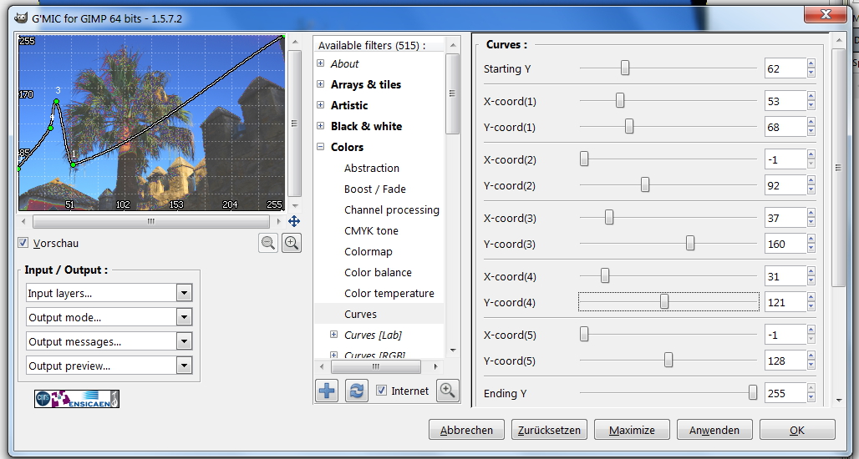The image size is (859, 459).
Task: Expand the Curves [Lab] item
Action: click(x=333, y=335)
